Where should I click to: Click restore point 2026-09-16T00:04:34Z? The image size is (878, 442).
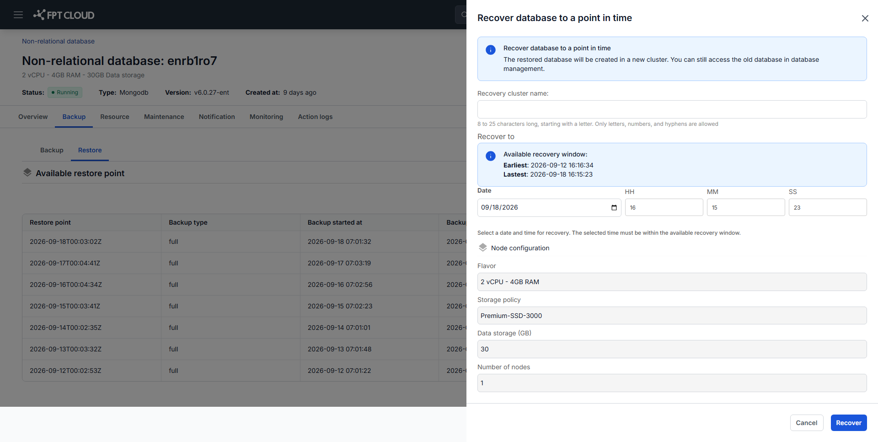[66, 285]
